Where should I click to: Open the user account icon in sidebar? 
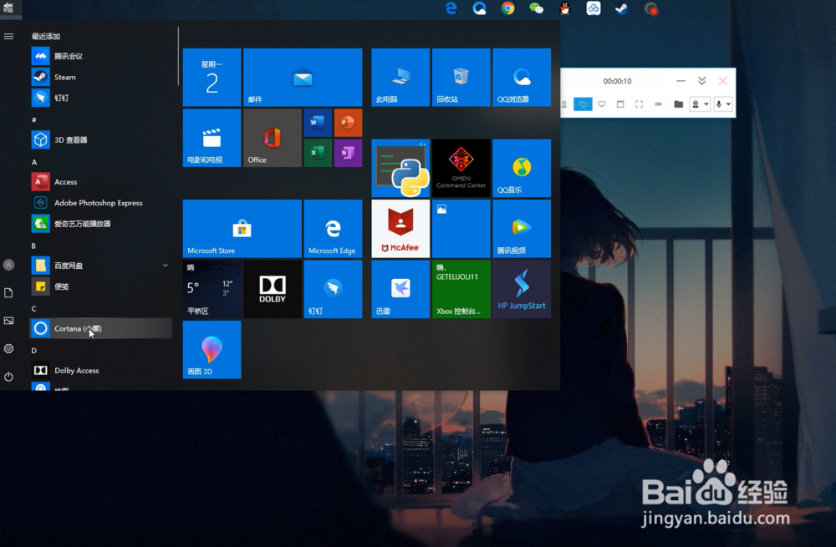(8, 265)
